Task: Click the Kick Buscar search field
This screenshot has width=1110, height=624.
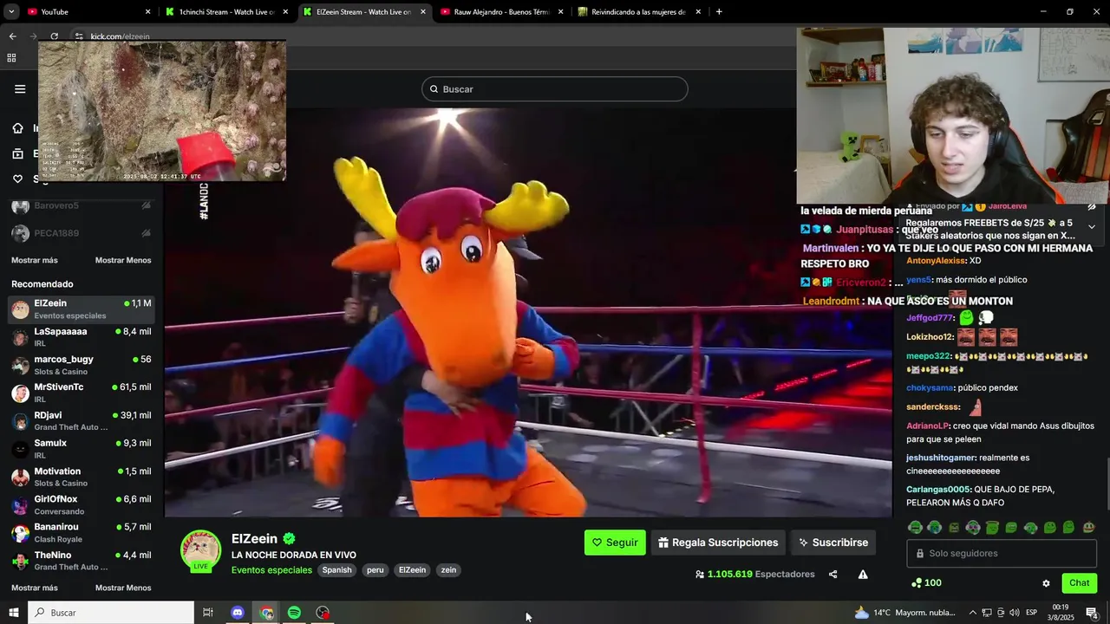Action: tap(555, 89)
